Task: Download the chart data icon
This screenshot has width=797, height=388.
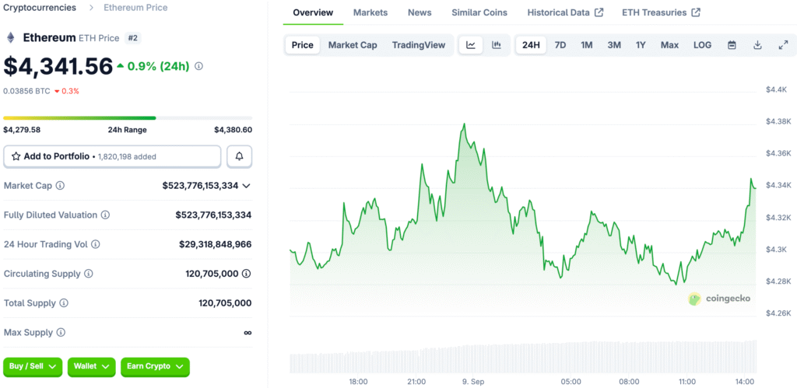Action: click(757, 45)
